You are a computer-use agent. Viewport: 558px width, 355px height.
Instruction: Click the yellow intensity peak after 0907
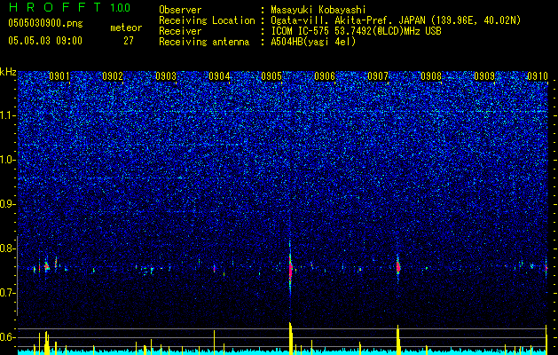click(397, 340)
